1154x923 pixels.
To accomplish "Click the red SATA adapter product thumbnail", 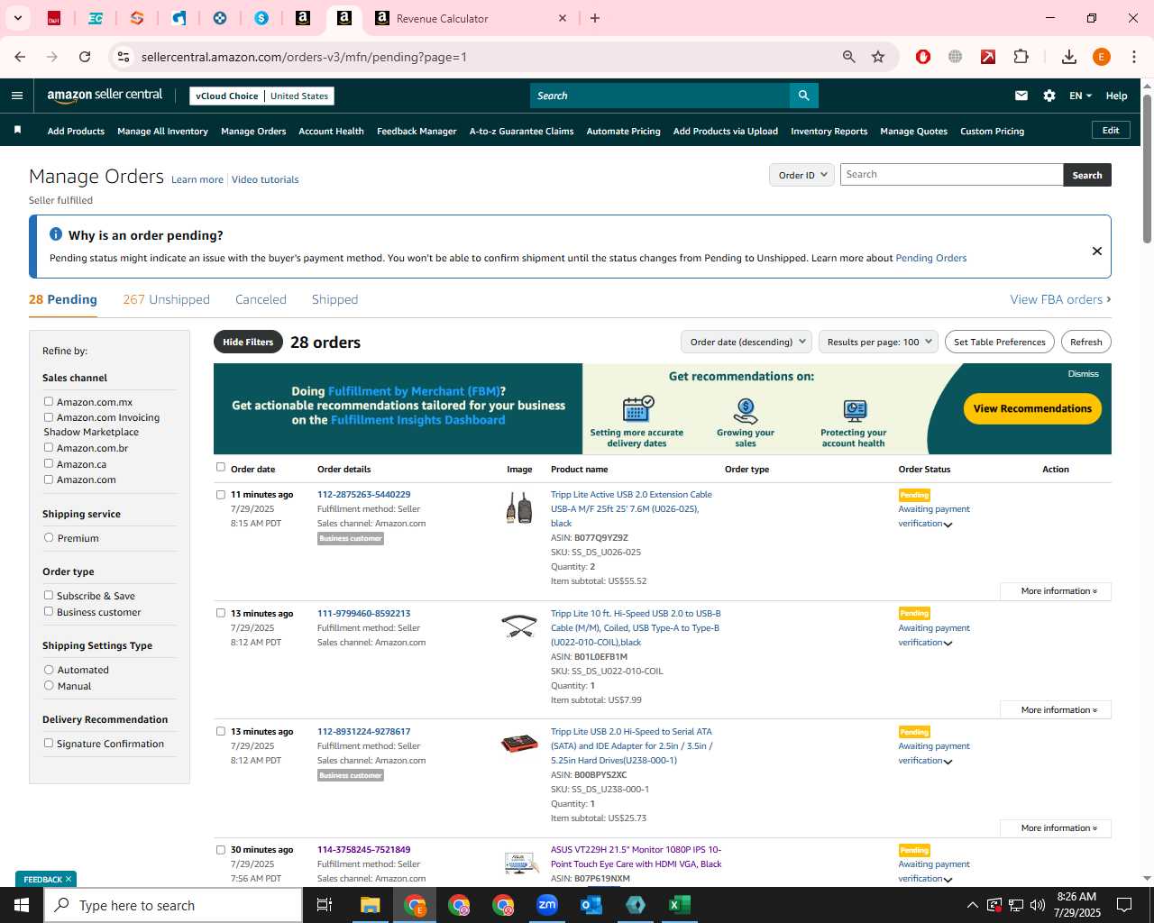I will tap(519, 744).
